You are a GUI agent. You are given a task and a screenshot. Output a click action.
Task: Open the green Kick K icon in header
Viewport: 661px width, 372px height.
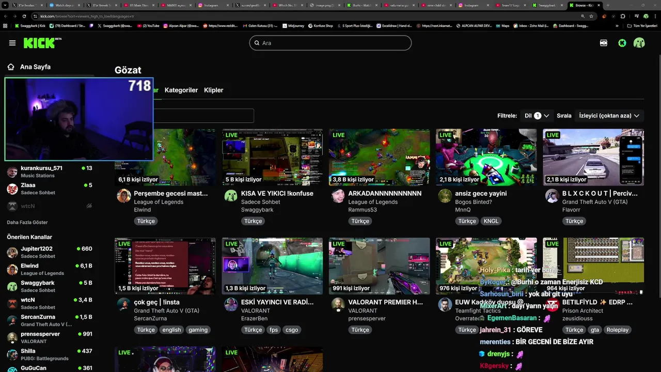click(622, 43)
